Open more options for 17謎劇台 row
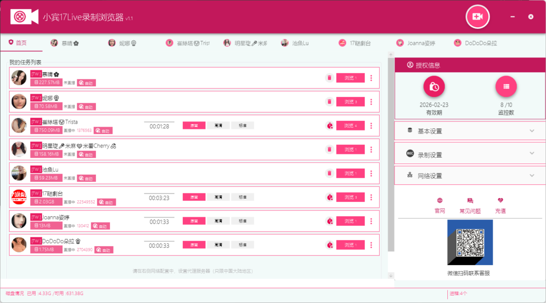 [371, 197]
